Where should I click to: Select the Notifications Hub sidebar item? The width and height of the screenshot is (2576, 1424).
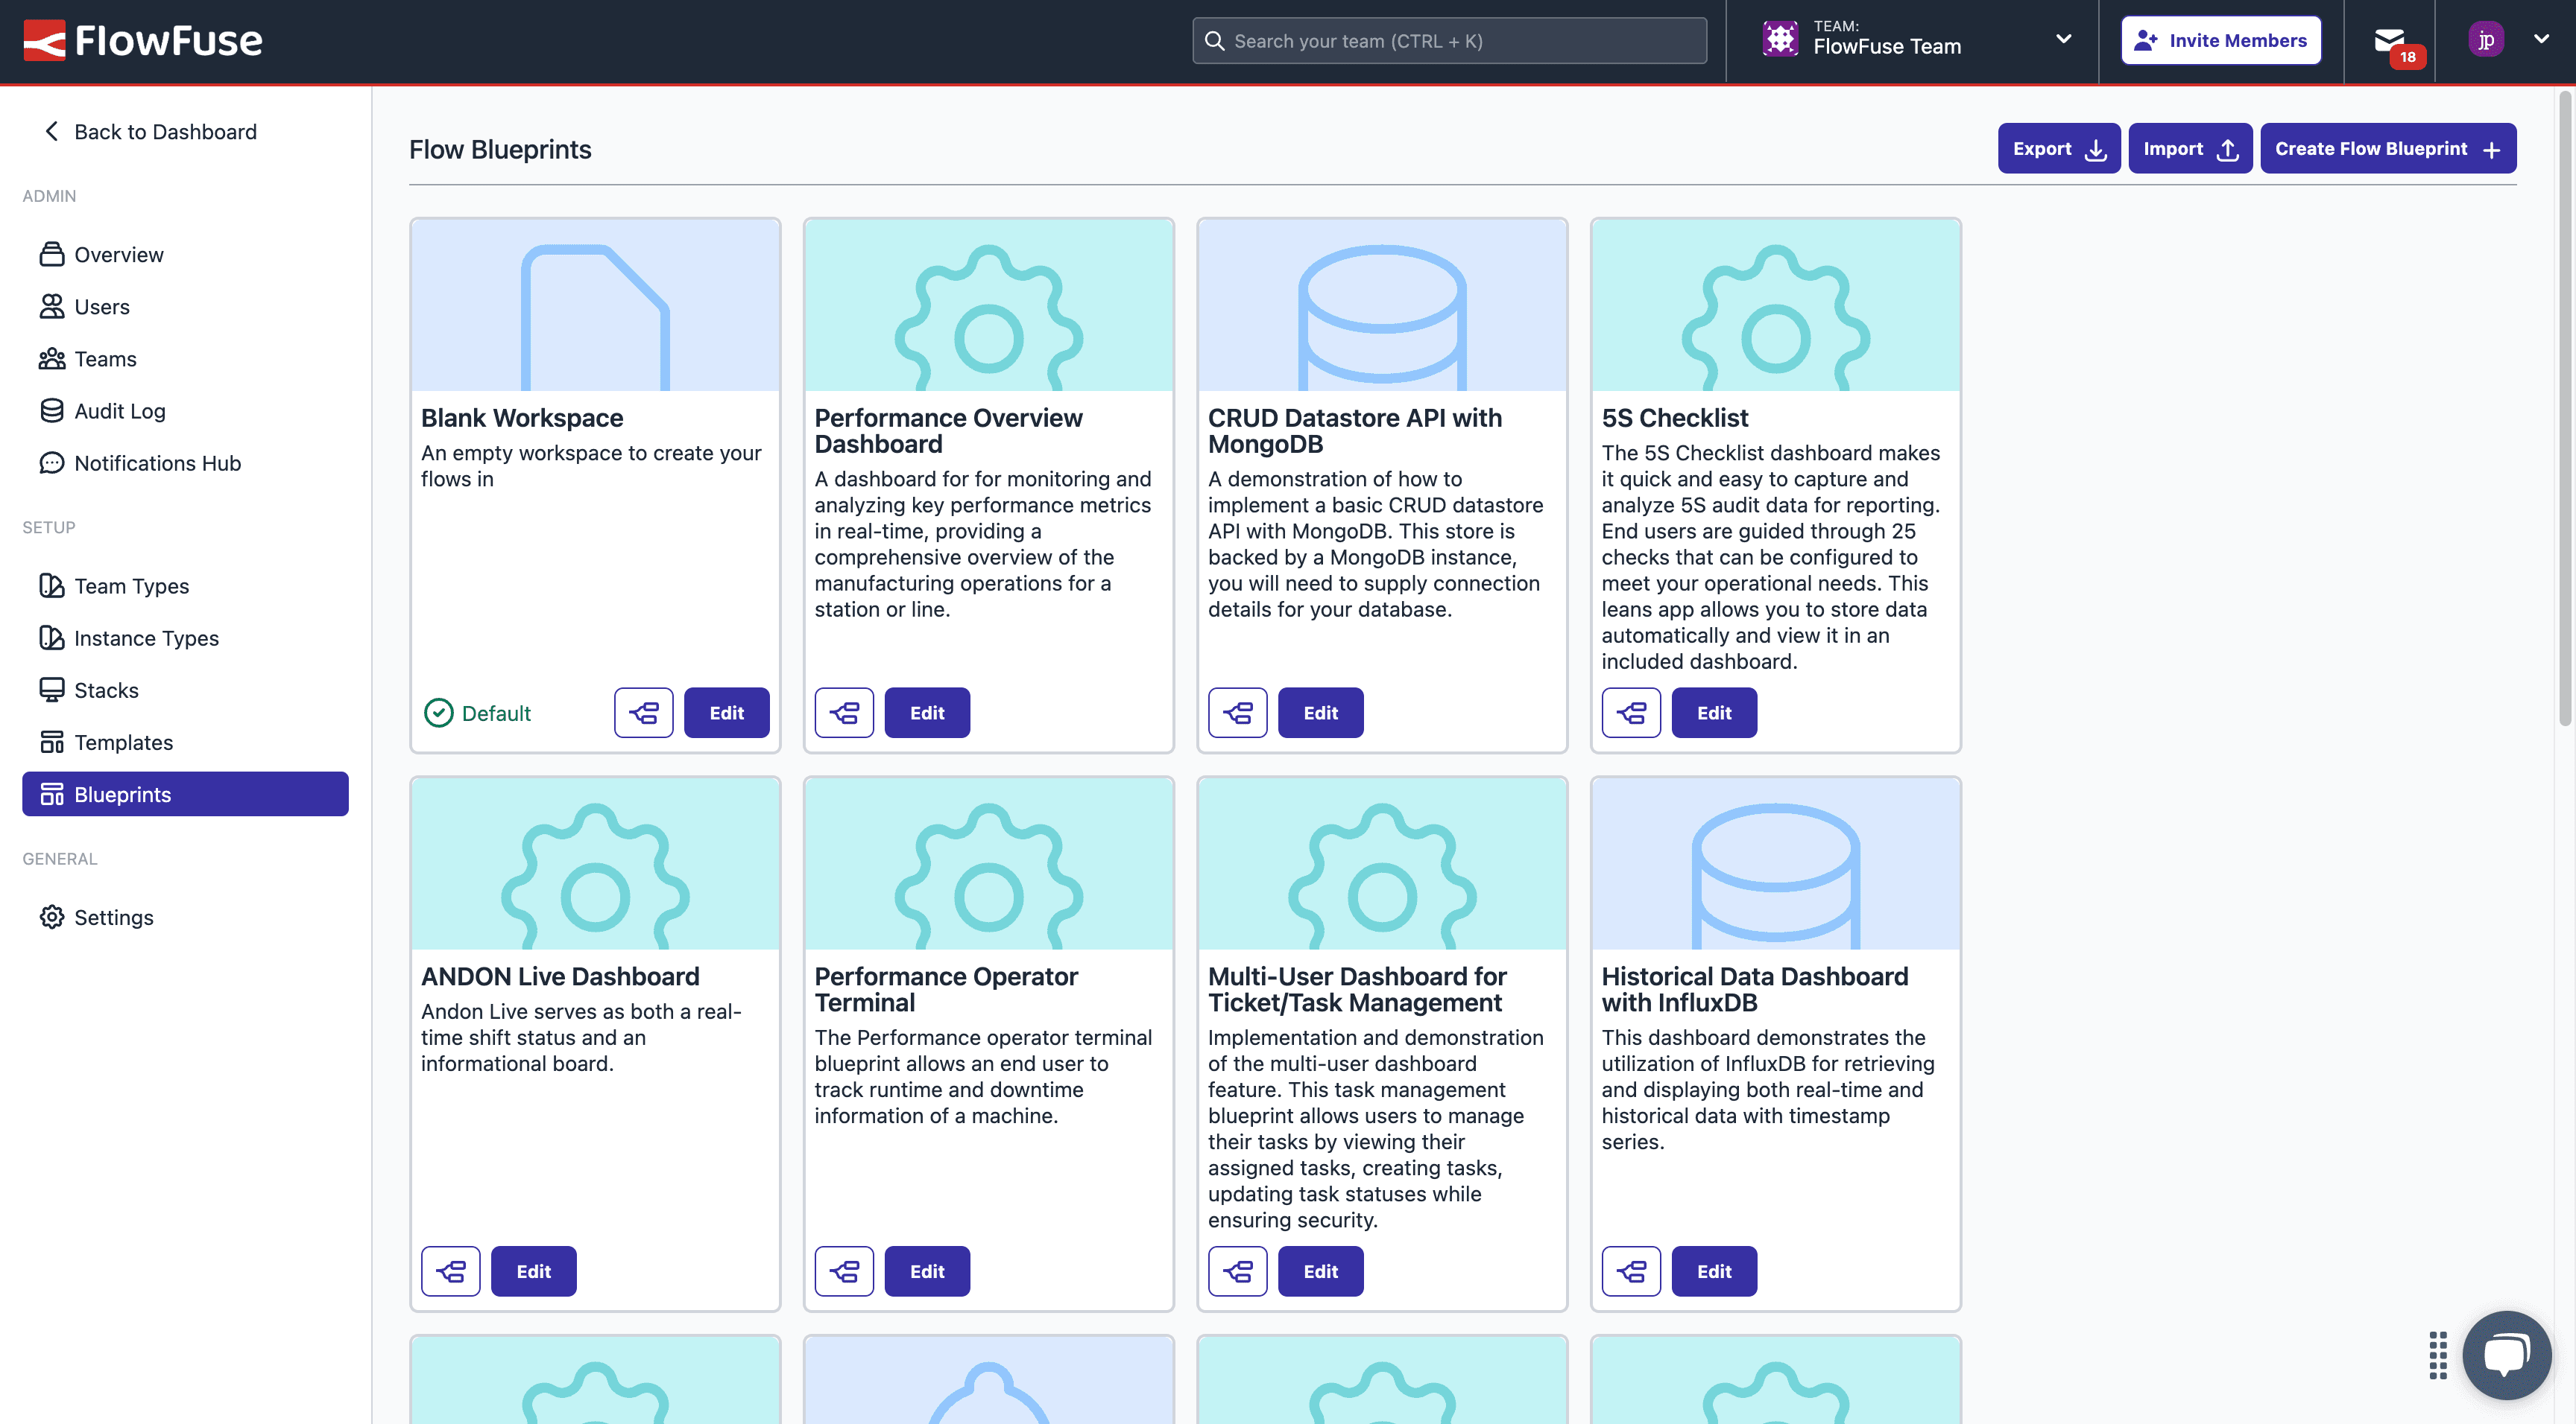[156, 463]
